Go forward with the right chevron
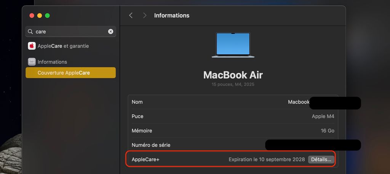The height and width of the screenshot is (174, 390). click(145, 16)
